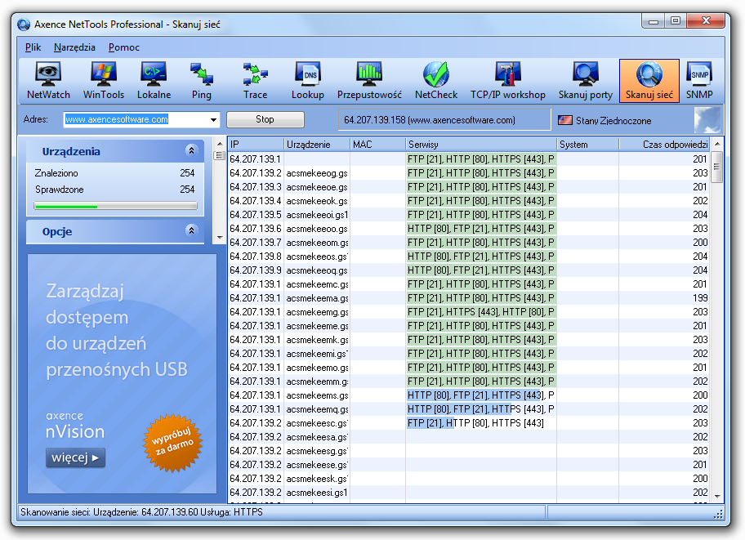
Task: Click the wypróbuj za darmo badge
Action: [172, 443]
